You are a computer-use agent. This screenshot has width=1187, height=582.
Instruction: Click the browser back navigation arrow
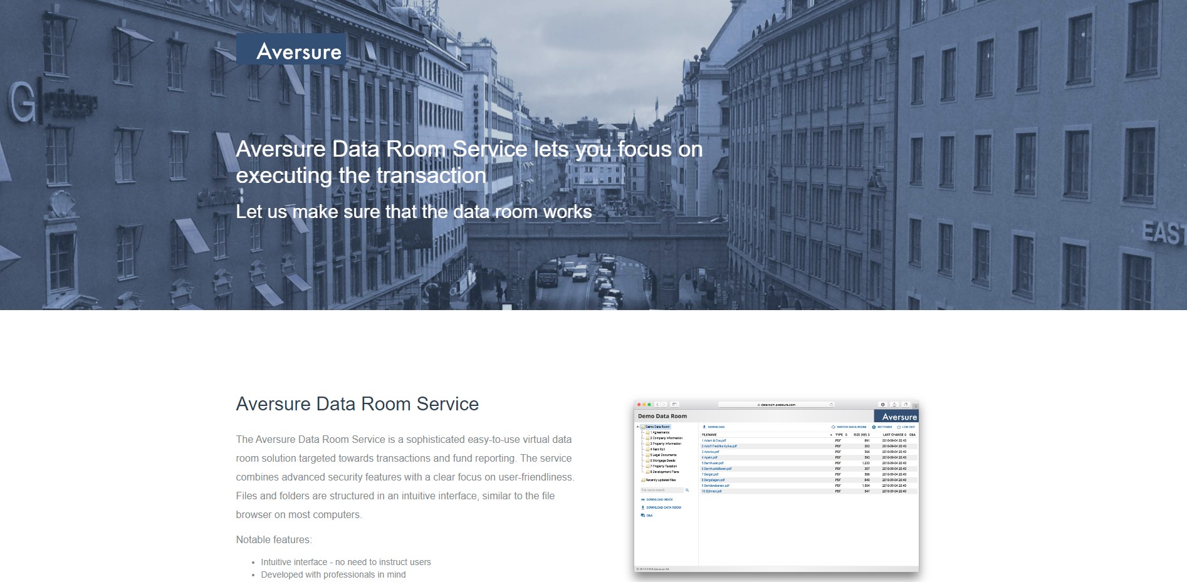pyautogui.click(x=657, y=404)
